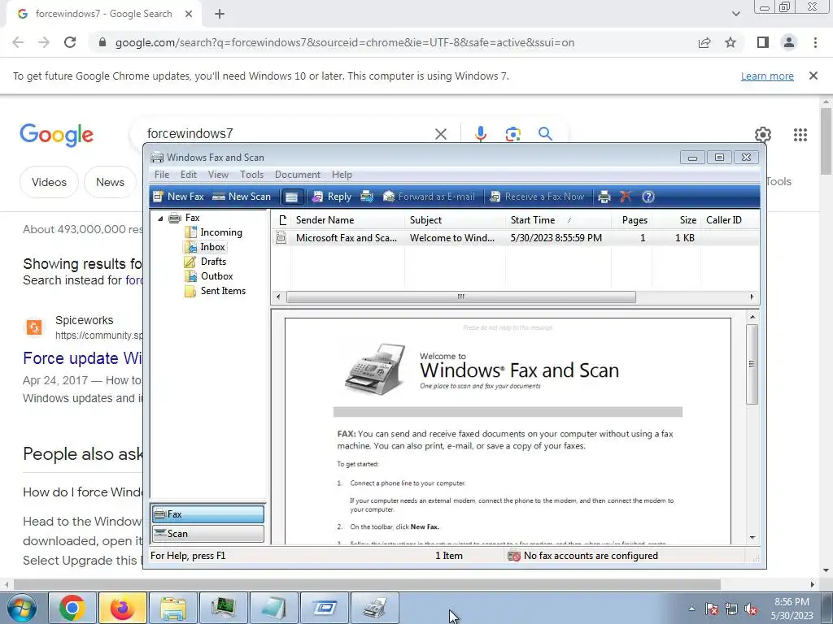Sort by Caller ID column header
The image size is (833, 624).
coord(730,219)
